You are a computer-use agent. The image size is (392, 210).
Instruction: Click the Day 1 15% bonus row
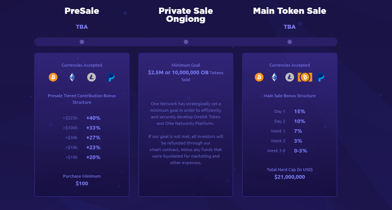pos(289,111)
